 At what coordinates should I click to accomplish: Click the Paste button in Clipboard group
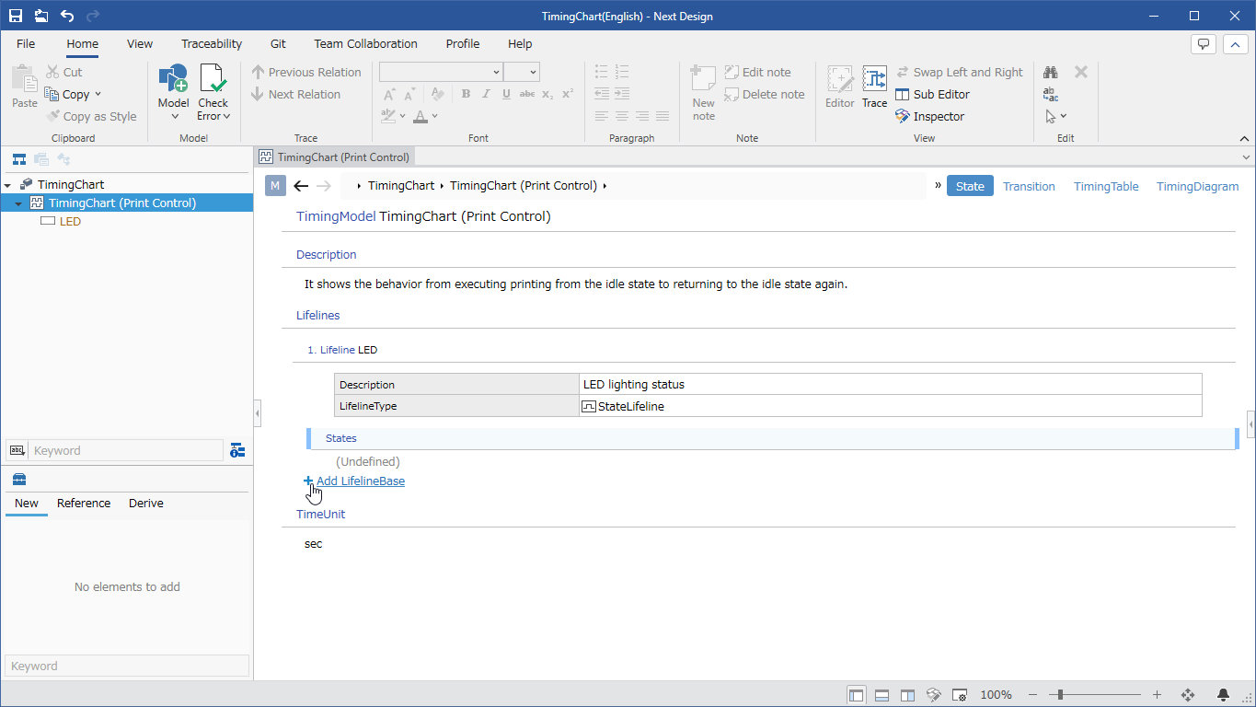click(25, 87)
